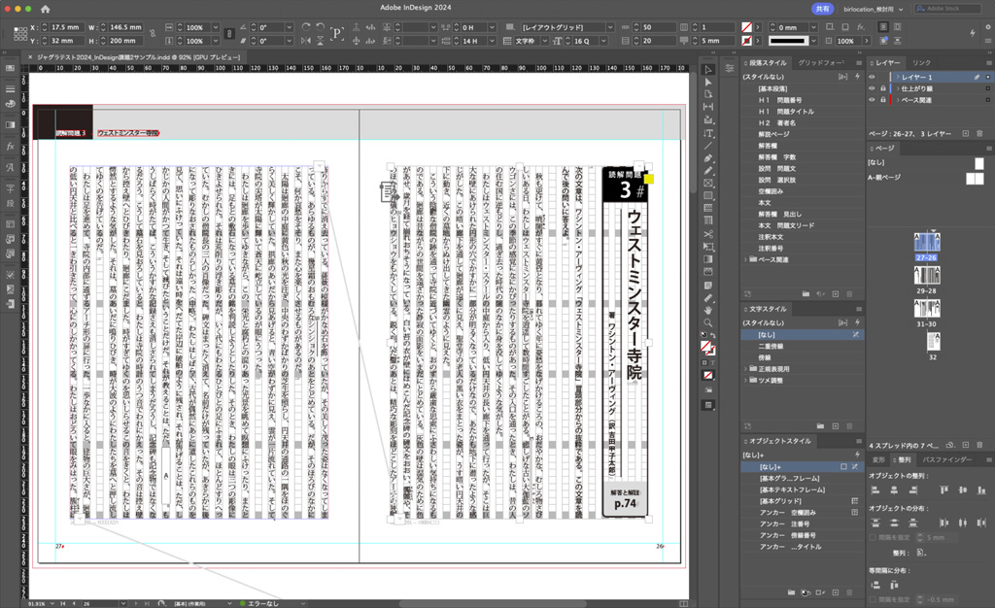
Task: Click the 共有 share button
Action: click(822, 9)
